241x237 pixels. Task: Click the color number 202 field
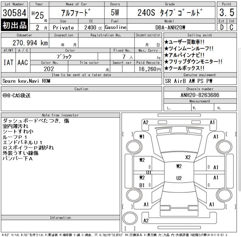coord(49,69)
